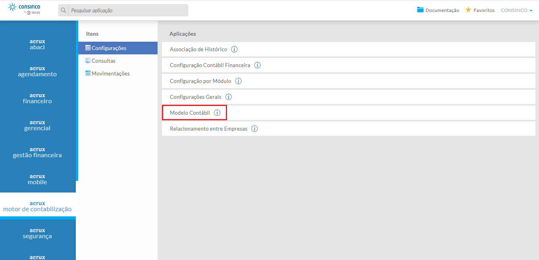Select Configurações in the Itens list
The width and height of the screenshot is (539, 260).
pyautogui.click(x=118, y=48)
